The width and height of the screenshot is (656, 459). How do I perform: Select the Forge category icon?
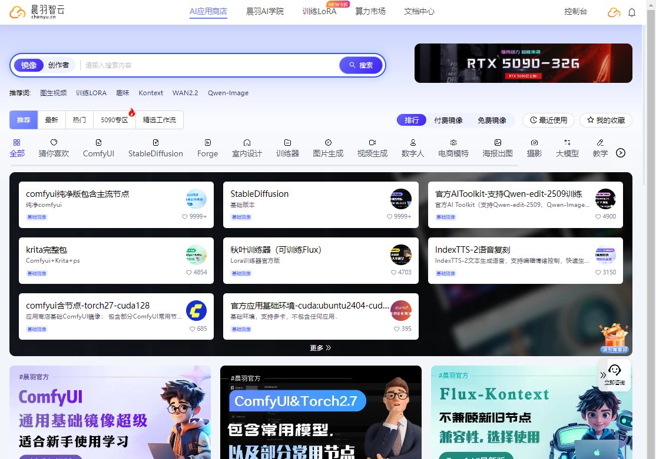[207, 142]
